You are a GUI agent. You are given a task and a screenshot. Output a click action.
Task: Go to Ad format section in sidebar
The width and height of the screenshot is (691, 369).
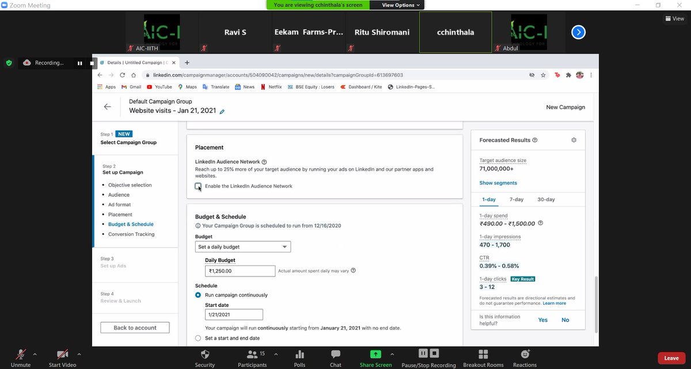point(119,205)
